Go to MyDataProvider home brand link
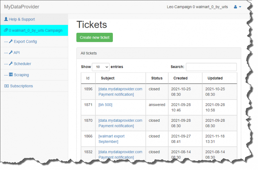Viewport: 258px width, 170px height. (21, 7)
